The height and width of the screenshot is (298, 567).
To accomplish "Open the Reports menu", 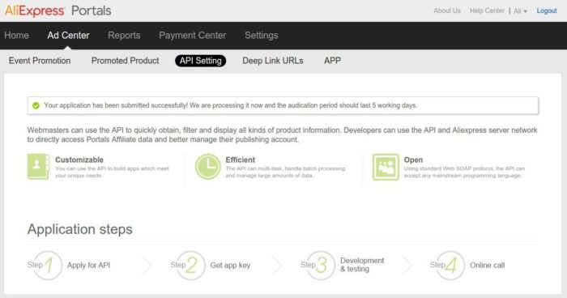I will point(124,36).
